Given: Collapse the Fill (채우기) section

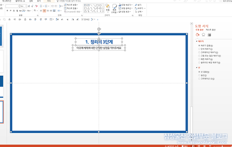Looking at the screenshot, I should pyautogui.click(x=197, y=41).
